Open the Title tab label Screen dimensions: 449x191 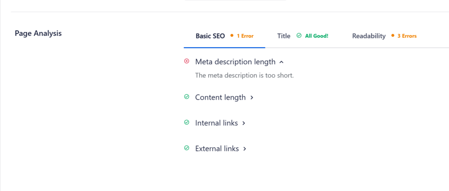click(x=284, y=36)
